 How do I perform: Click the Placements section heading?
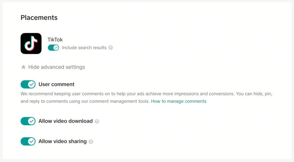[x=39, y=18]
